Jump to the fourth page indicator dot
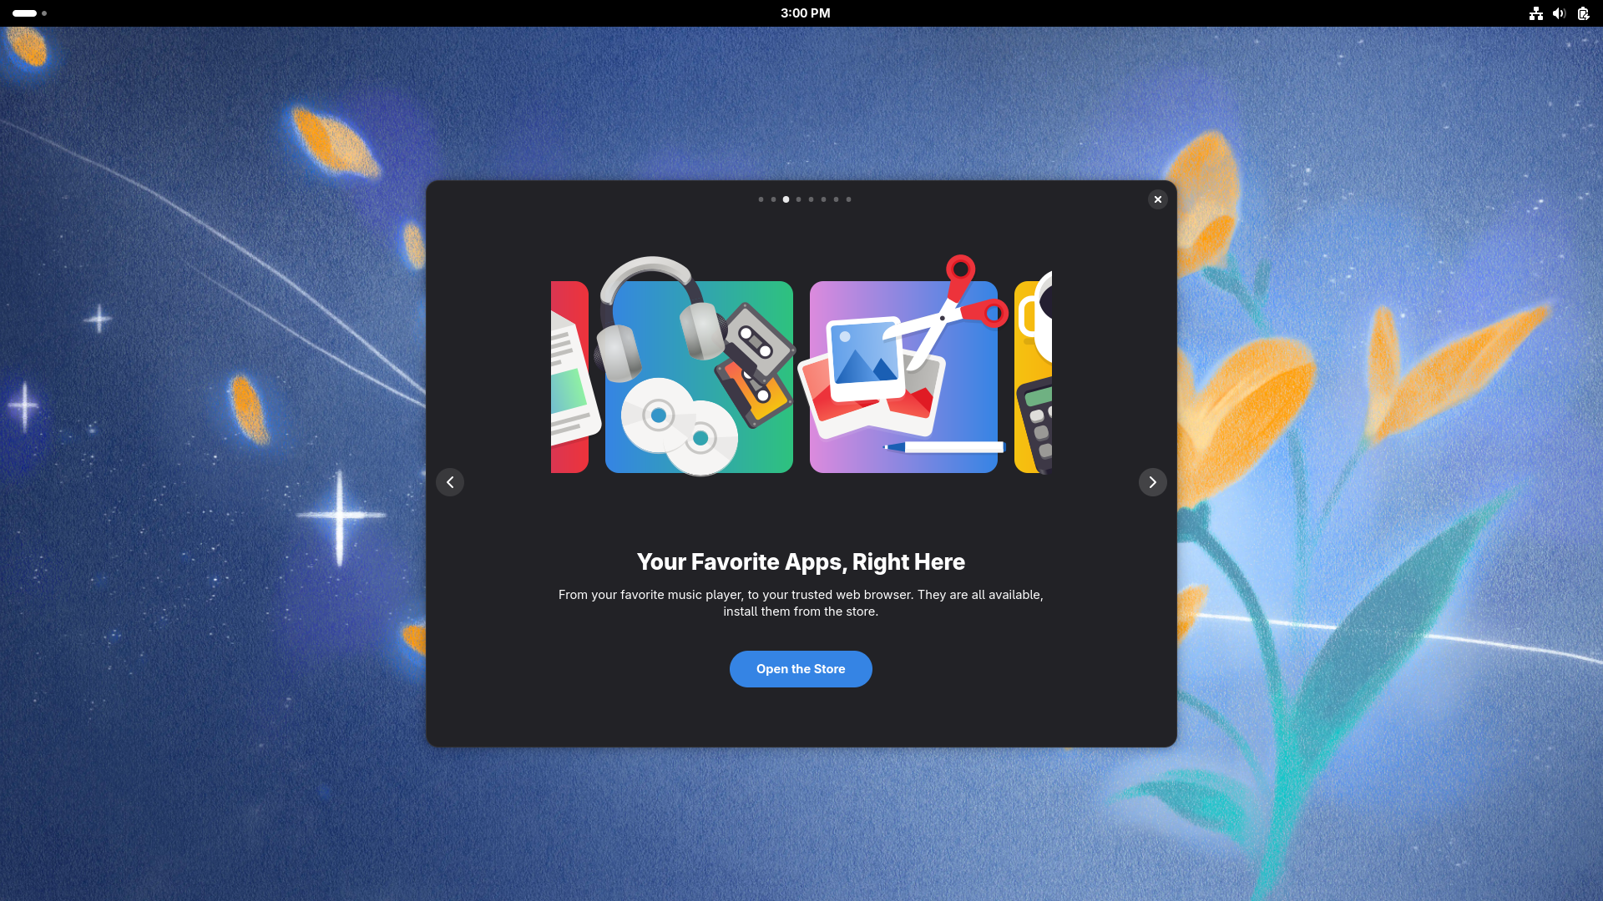Screen dimensions: 1603x901 pos(798,199)
